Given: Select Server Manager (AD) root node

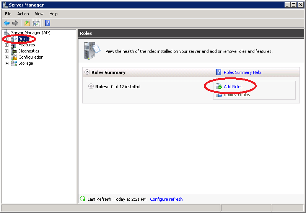Looking at the screenshot, I should (31, 33).
